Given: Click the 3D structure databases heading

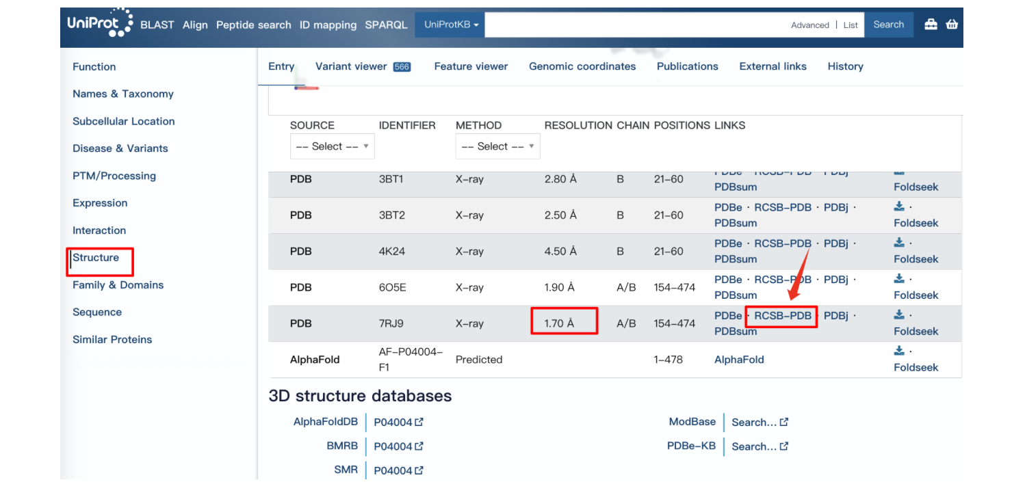Looking at the screenshot, I should tap(360, 396).
